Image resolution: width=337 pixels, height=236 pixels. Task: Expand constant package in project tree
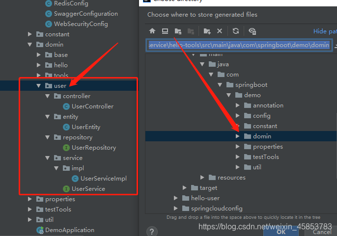pos(30,34)
